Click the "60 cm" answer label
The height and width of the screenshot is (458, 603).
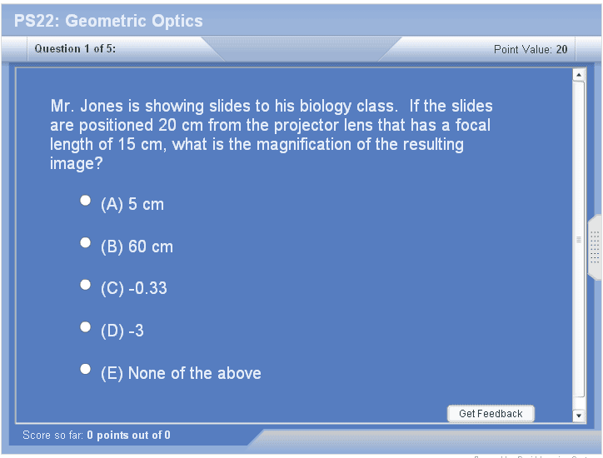point(151,246)
